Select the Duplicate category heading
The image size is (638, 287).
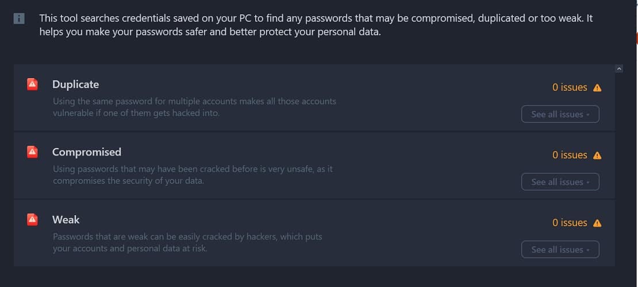[x=75, y=84]
